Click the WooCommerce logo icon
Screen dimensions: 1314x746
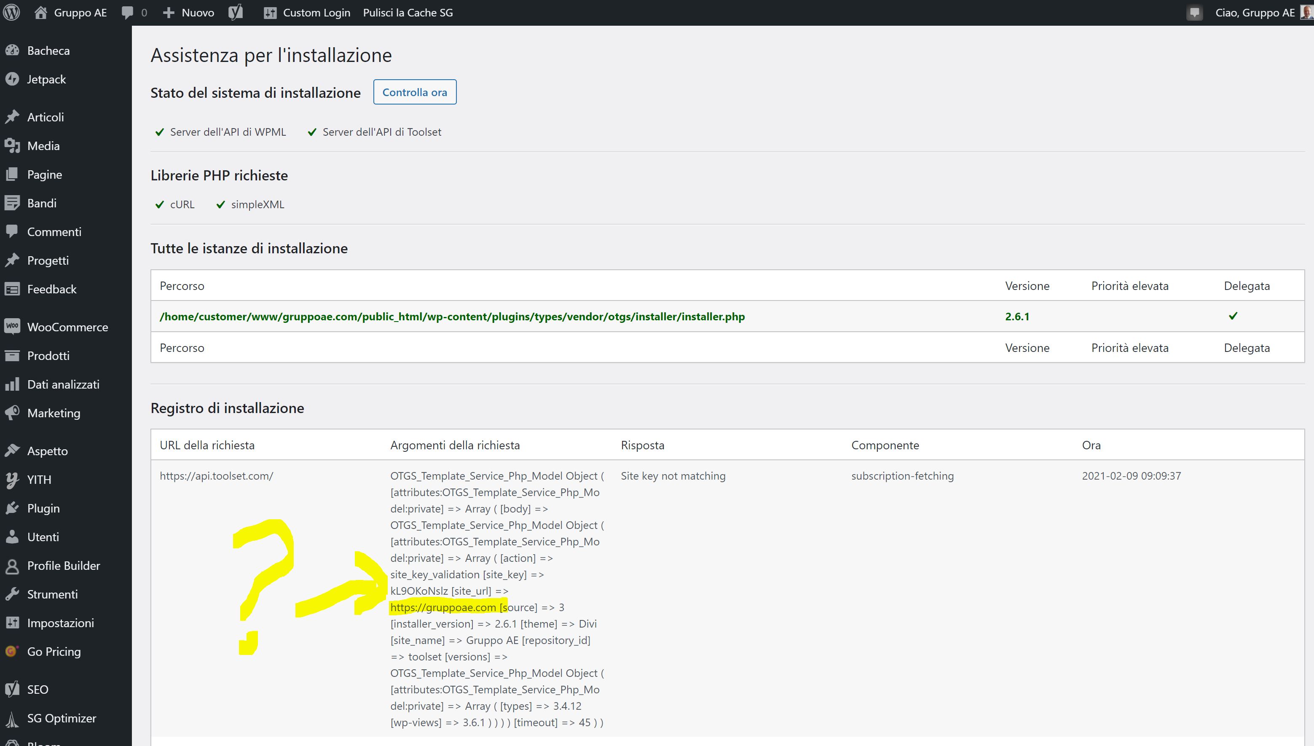pyautogui.click(x=12, y=326)
